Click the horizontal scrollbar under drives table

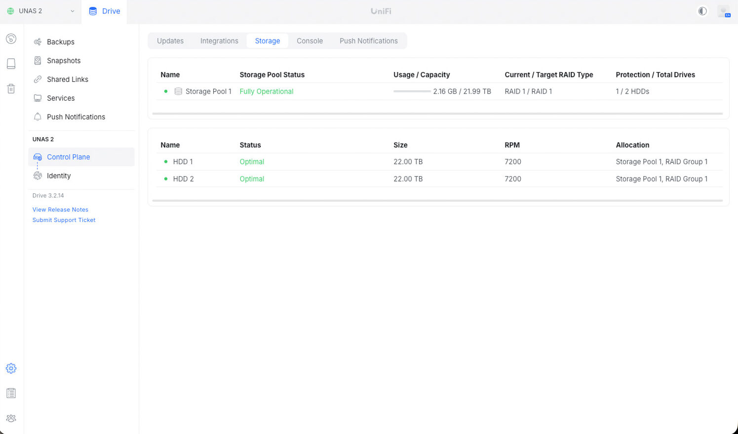(x=437, y=201)
